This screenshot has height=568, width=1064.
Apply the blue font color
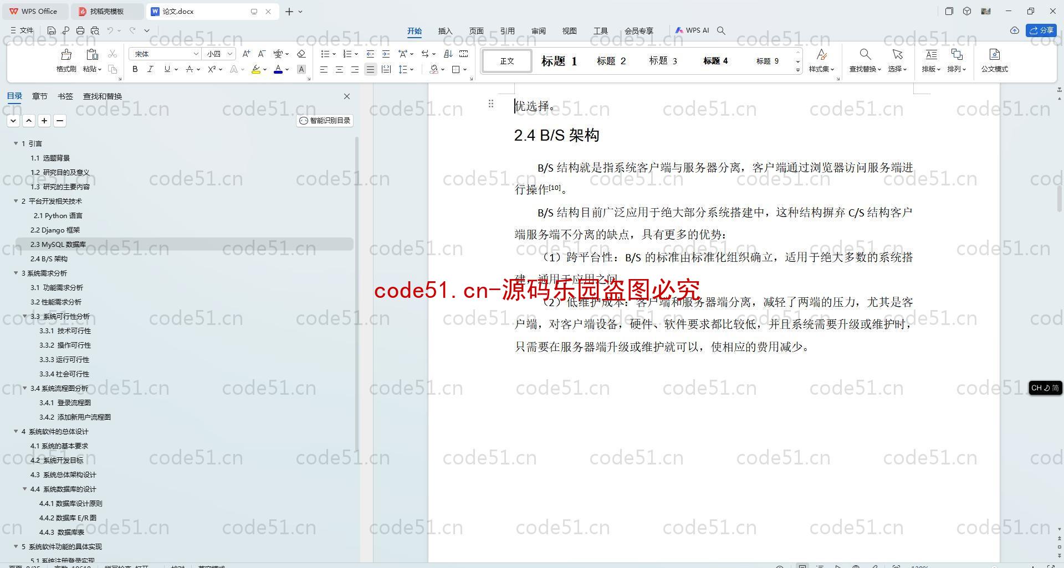[x=278, y=69]
